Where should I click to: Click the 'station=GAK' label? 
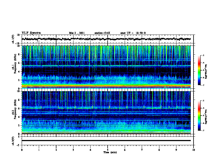(102, 33)
